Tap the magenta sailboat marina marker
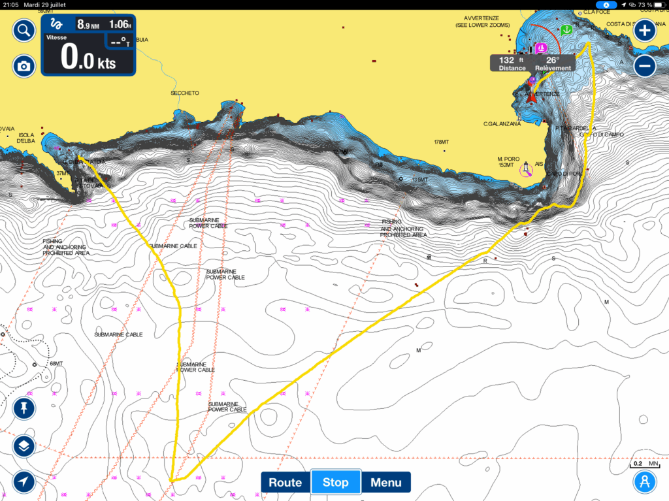This screenshot has height=501, width=669. (541, 48)
